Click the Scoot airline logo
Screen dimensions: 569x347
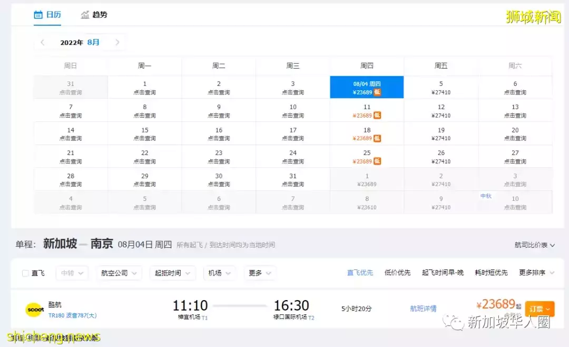click(35, 310)
